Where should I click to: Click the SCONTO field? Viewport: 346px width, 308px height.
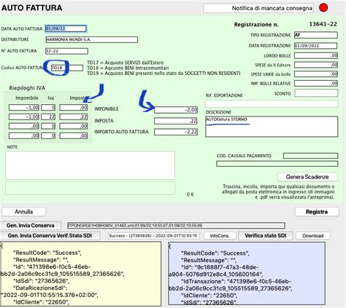click(316, 93)
